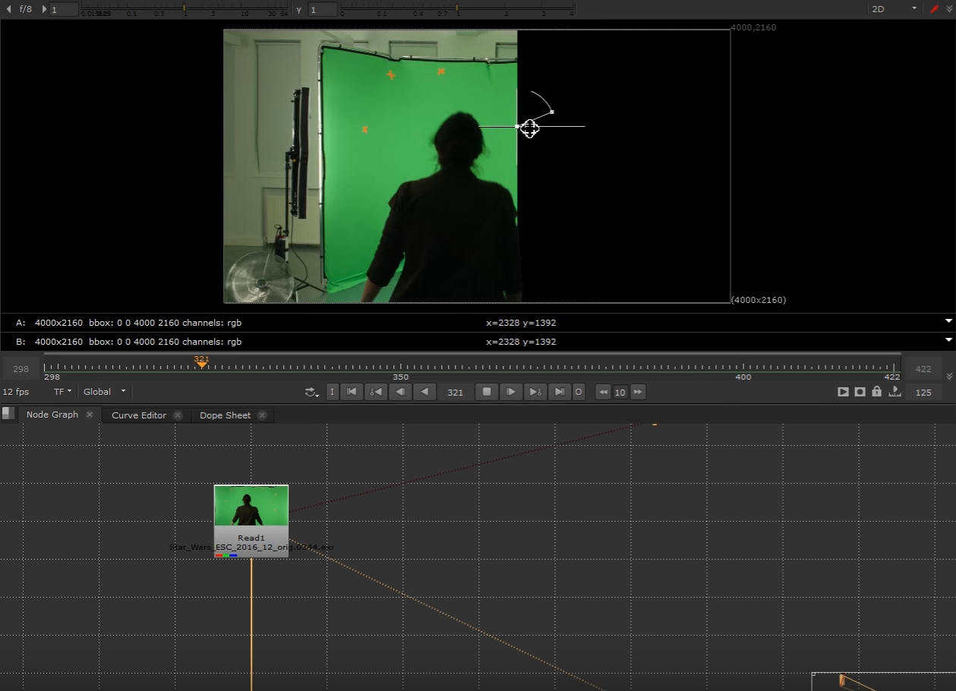Skip forward by frame increment
This screenshot has width=956, height=691.
click(x=638, y=392)
